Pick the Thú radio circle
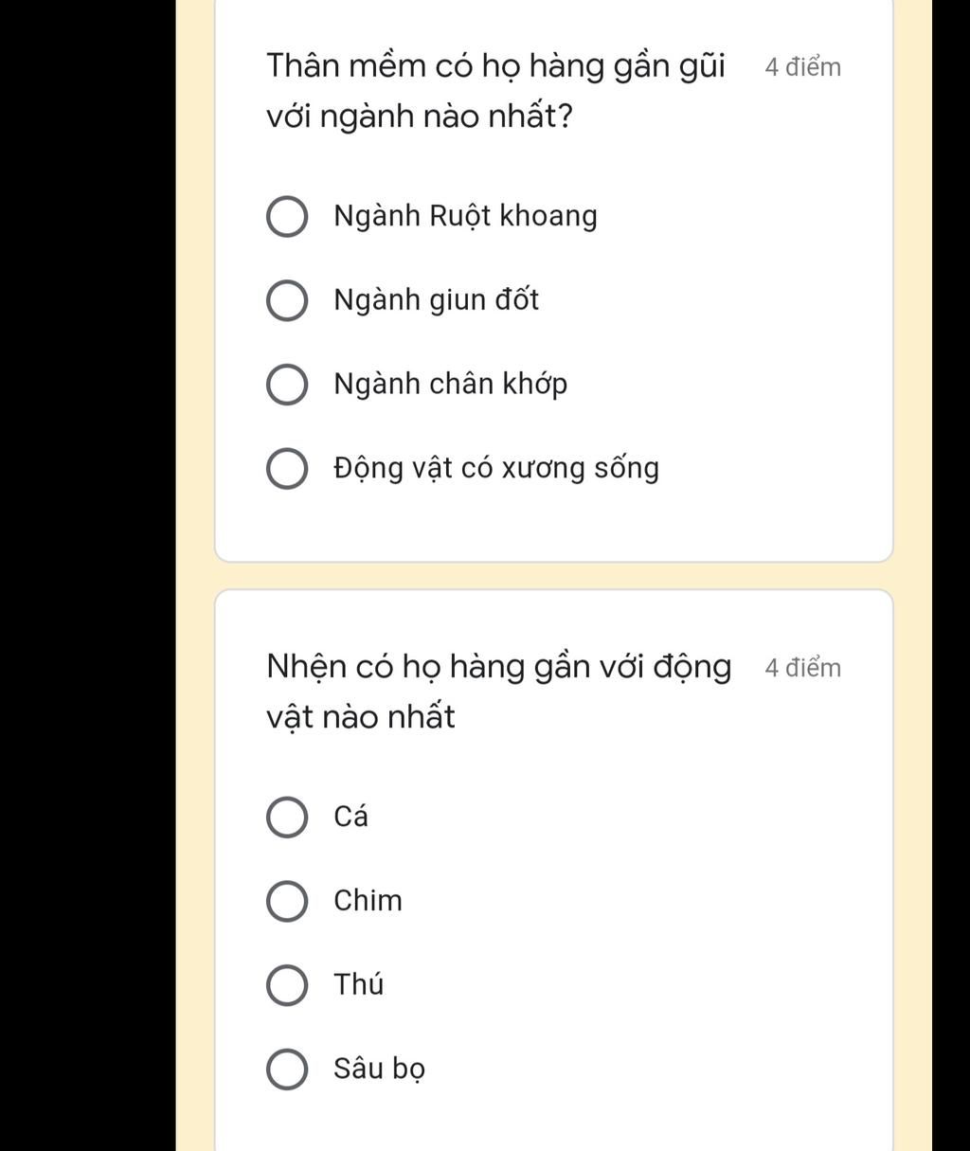 286,985
